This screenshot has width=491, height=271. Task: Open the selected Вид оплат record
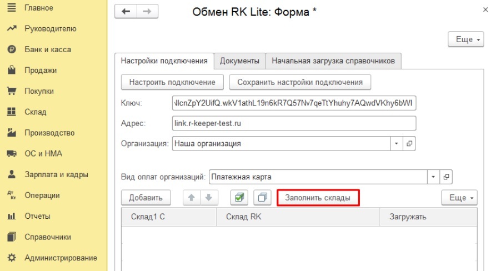tap(446, 177)
